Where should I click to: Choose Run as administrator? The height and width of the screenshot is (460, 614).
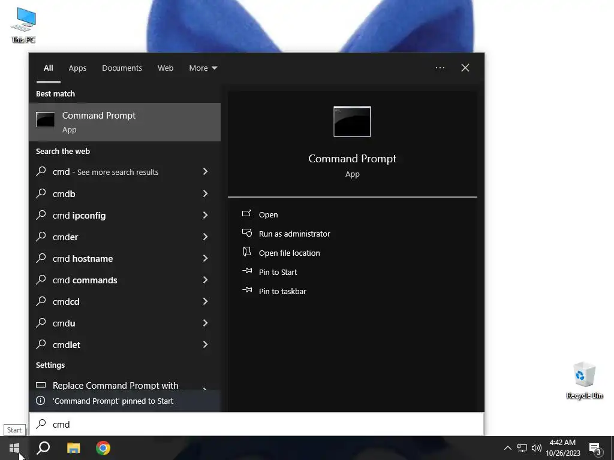click(294, 234)
